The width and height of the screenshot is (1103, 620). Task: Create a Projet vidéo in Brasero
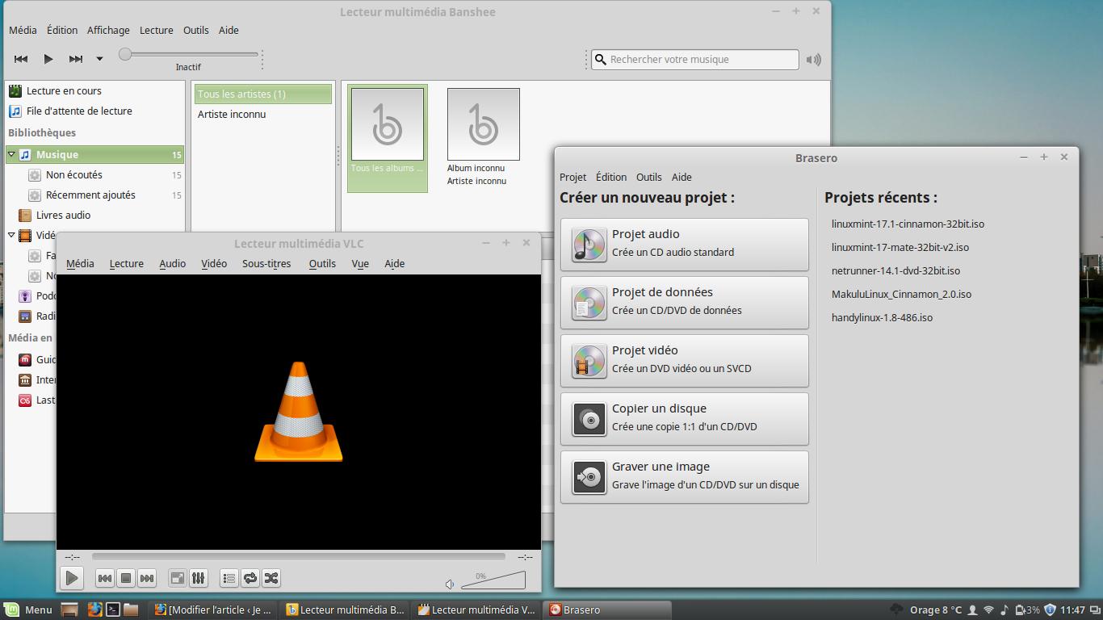click(x=685, y=360)
